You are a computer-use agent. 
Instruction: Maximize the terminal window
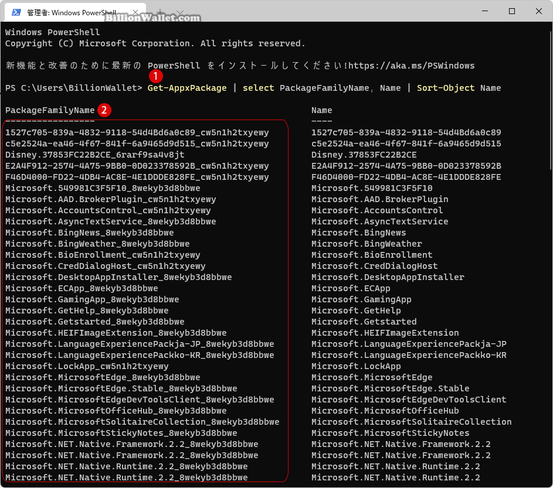tap(512, 11)
